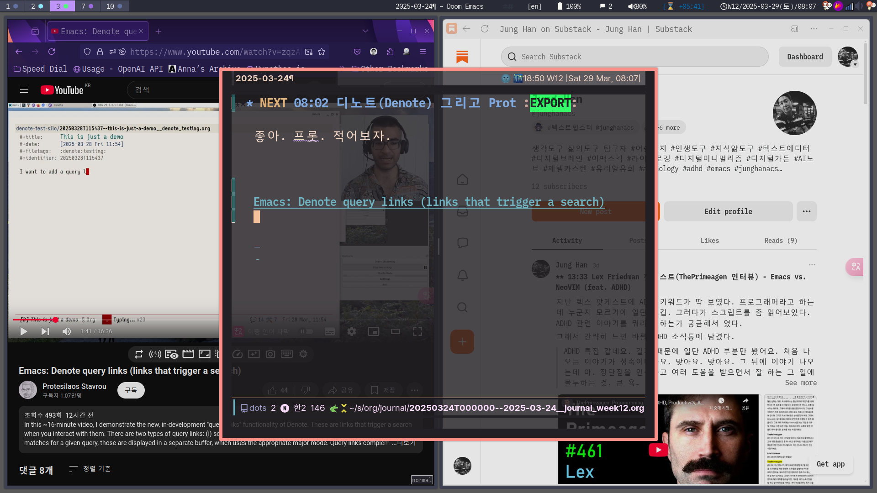Open the extensions puzzle icon
Viewport: 877px width, 493px height.
390,52
